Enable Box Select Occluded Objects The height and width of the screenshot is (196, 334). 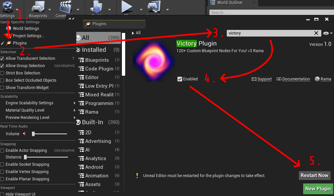(2, 80)
